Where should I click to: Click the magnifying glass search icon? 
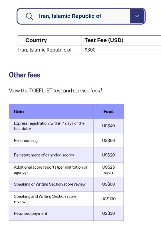coord(29,16)
